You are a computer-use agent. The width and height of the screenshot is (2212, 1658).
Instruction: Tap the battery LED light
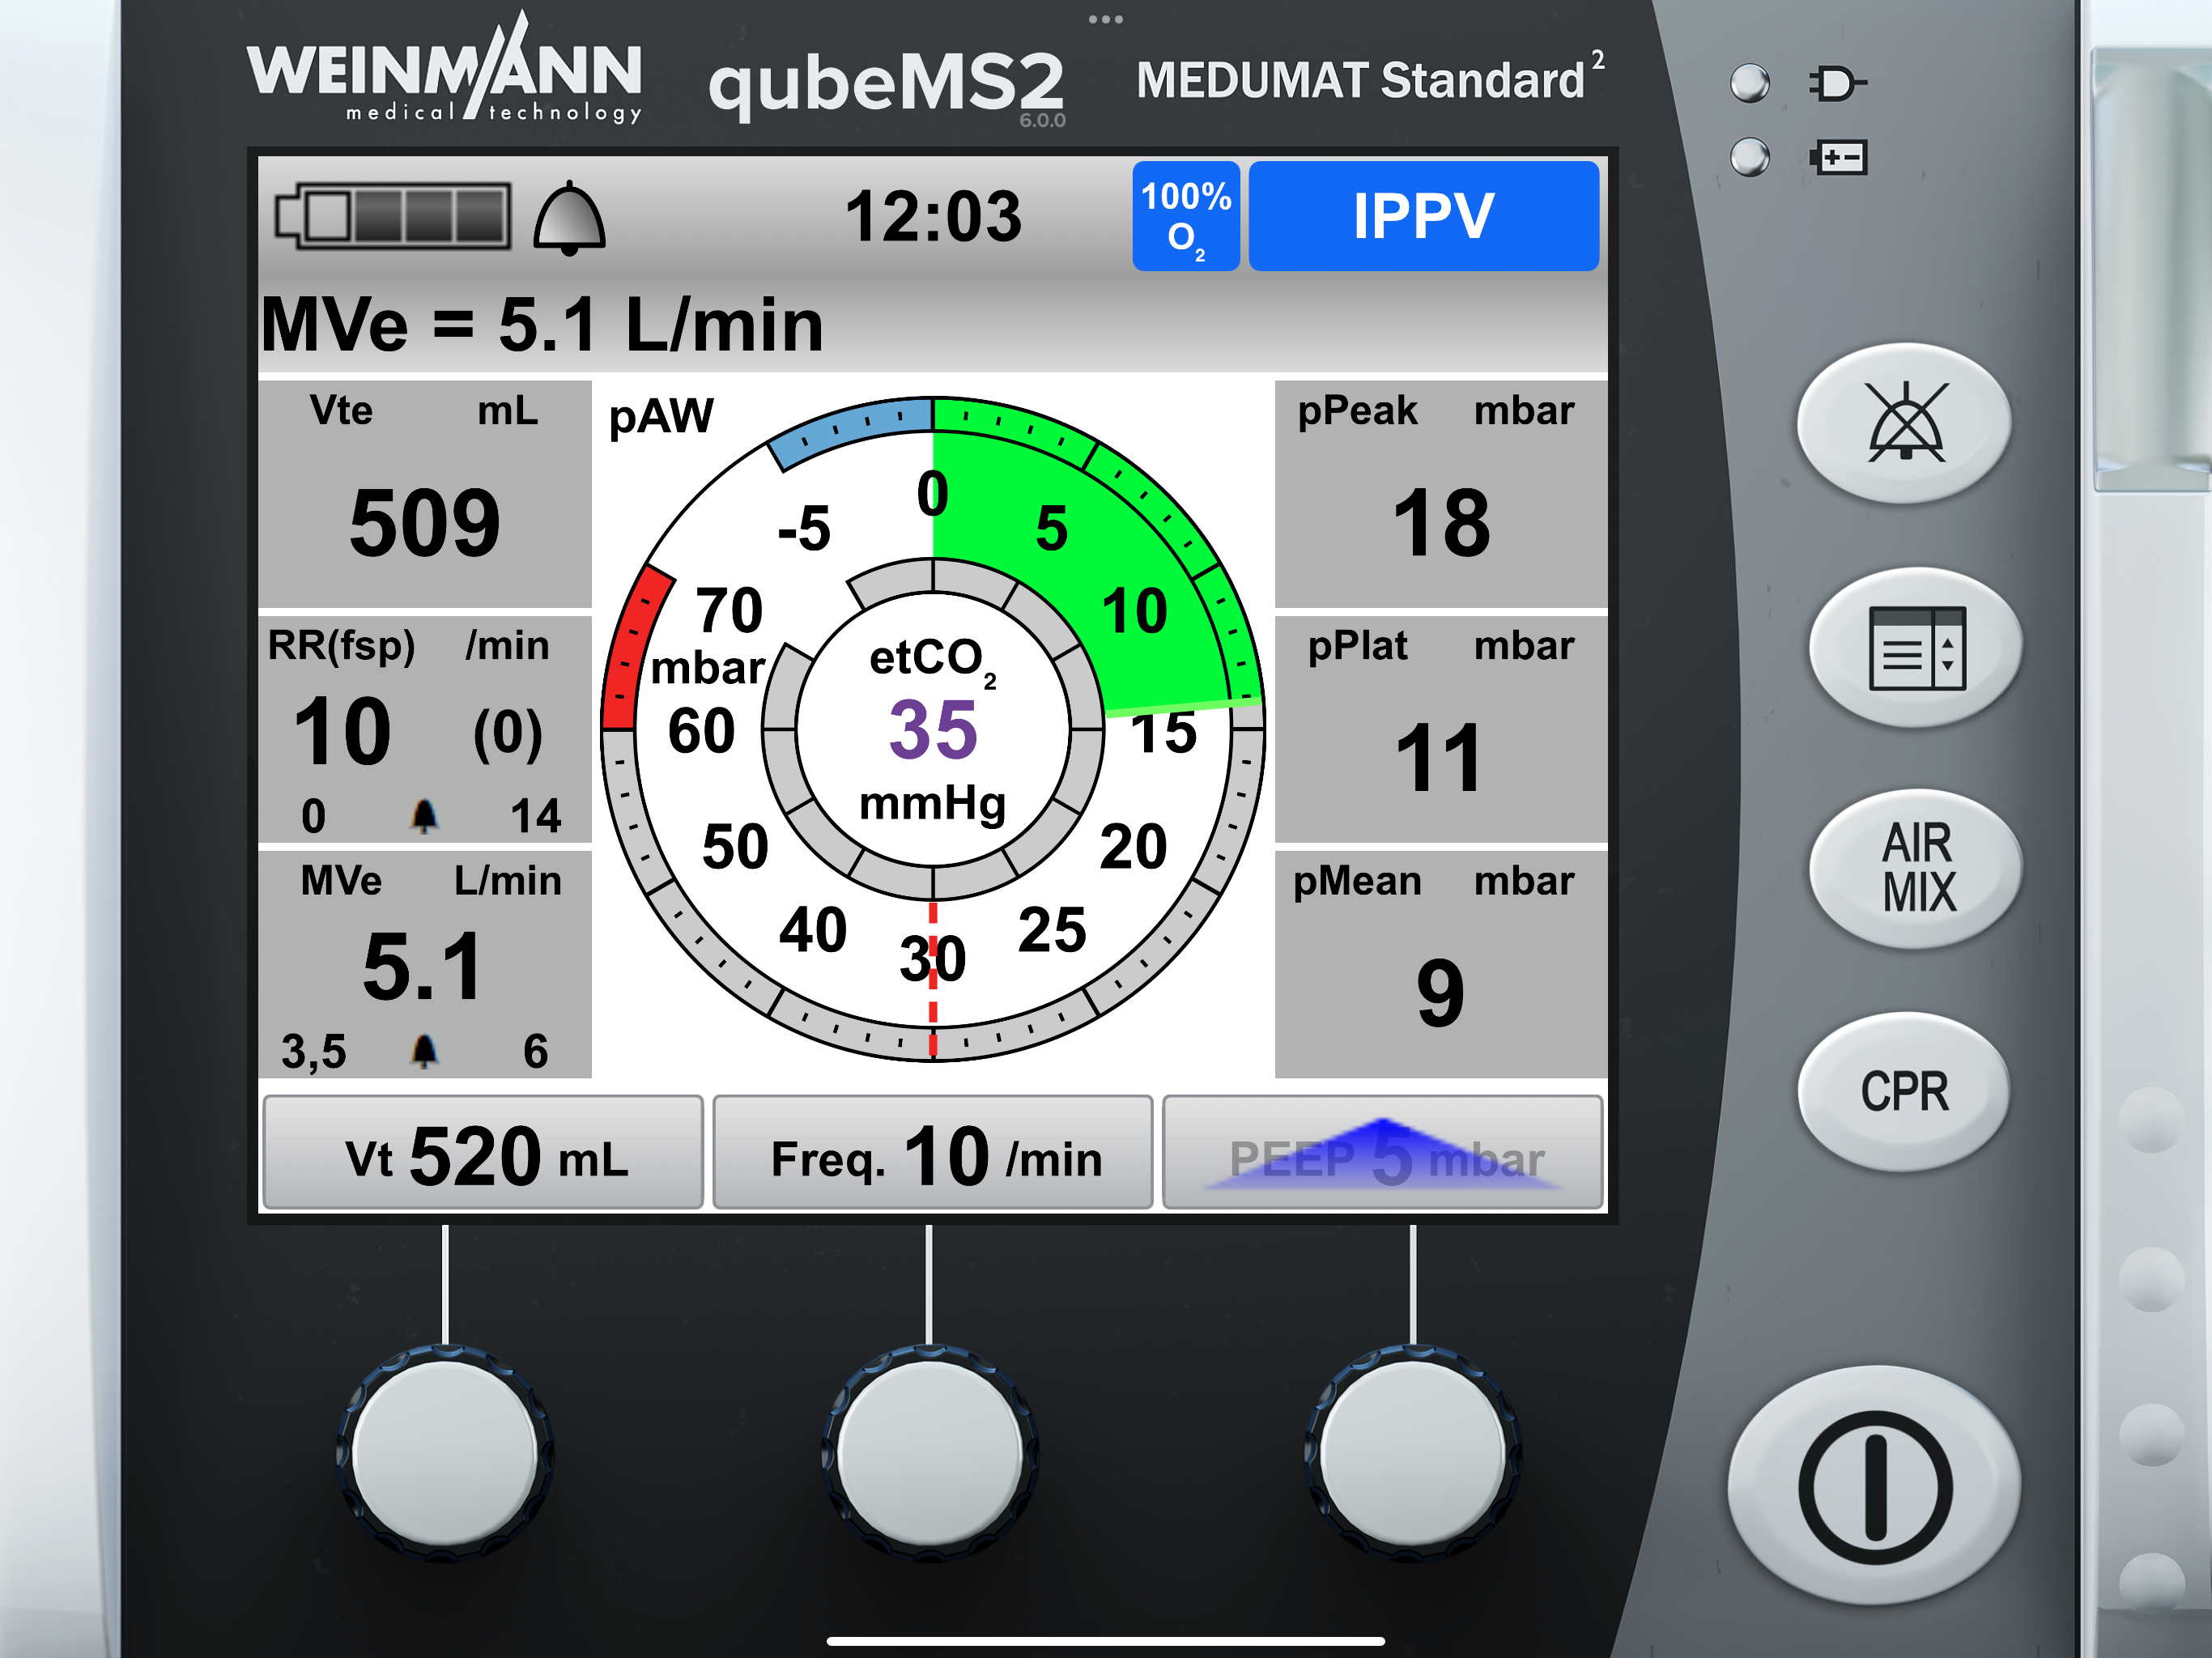point(1749,157)
